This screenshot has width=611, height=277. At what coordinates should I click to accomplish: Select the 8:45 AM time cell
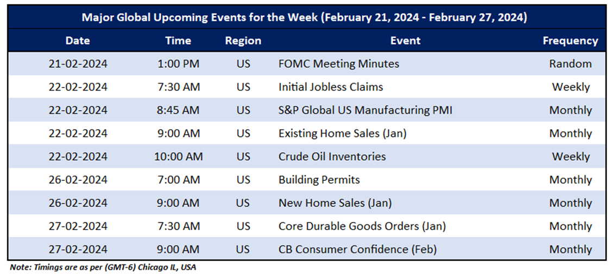click(x=178, y=110)
